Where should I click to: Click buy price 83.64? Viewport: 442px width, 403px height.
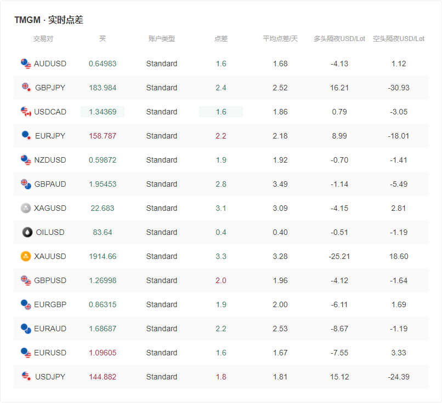(x=103, y=232)
